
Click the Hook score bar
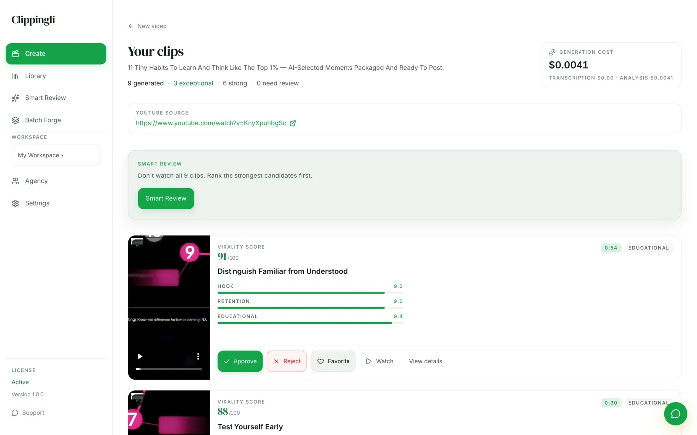click(310, 293)
